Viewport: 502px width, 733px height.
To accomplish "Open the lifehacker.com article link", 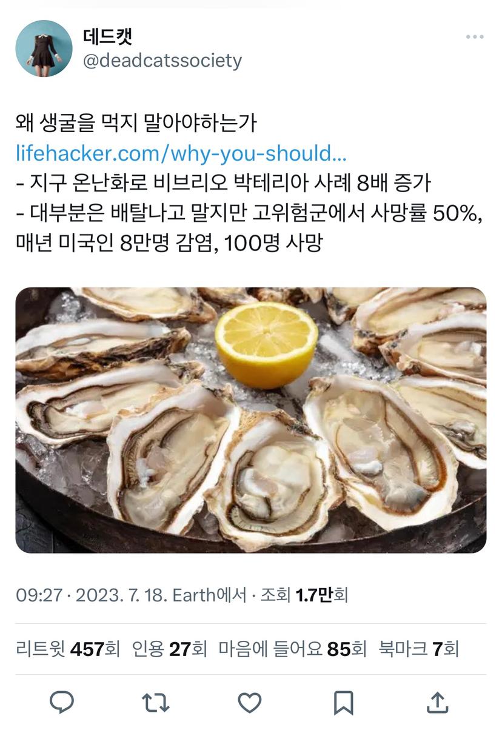I will click(181, 153).
